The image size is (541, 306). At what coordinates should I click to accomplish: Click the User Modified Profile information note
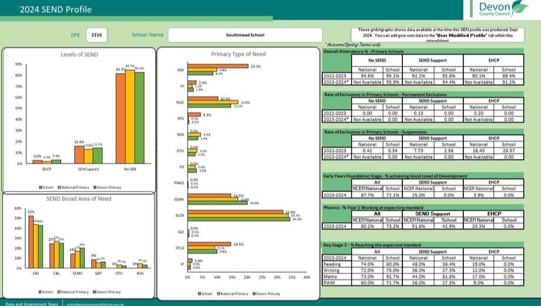point(439,35)
